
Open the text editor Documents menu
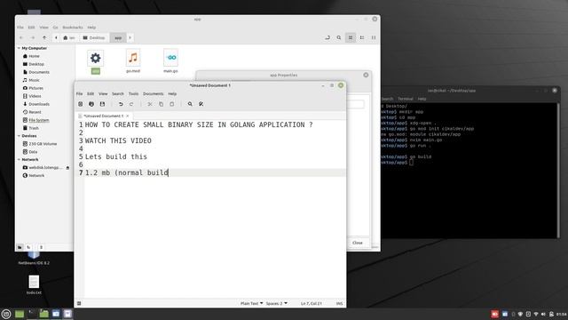pos(154,93)
